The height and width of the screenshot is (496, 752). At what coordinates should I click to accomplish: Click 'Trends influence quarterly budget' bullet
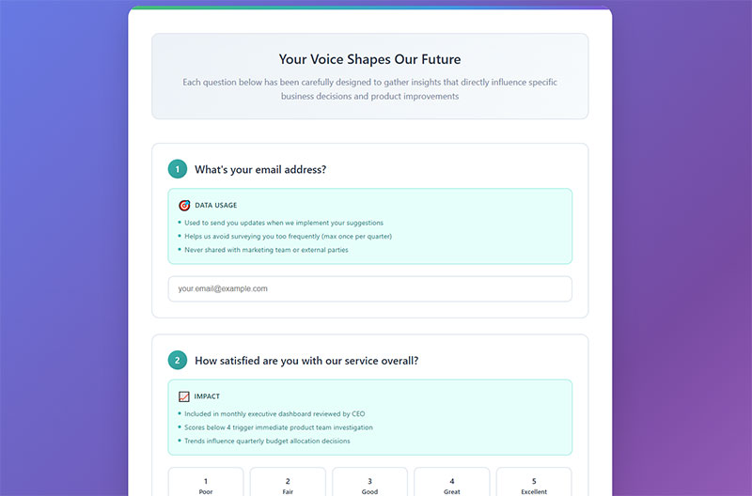click(x=267, y=441)
